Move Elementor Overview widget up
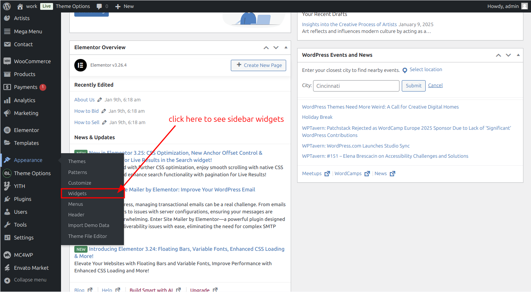Image resolution: width=531 pixels, height=292 pixels. (x=266, y=48)
